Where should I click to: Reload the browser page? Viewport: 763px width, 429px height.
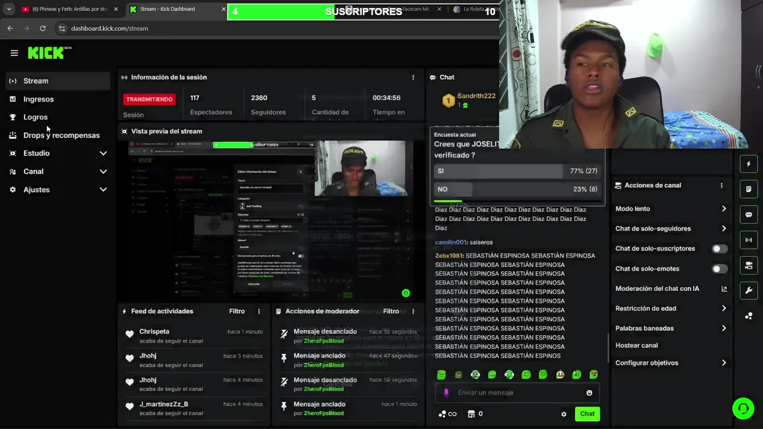(42, 28)
